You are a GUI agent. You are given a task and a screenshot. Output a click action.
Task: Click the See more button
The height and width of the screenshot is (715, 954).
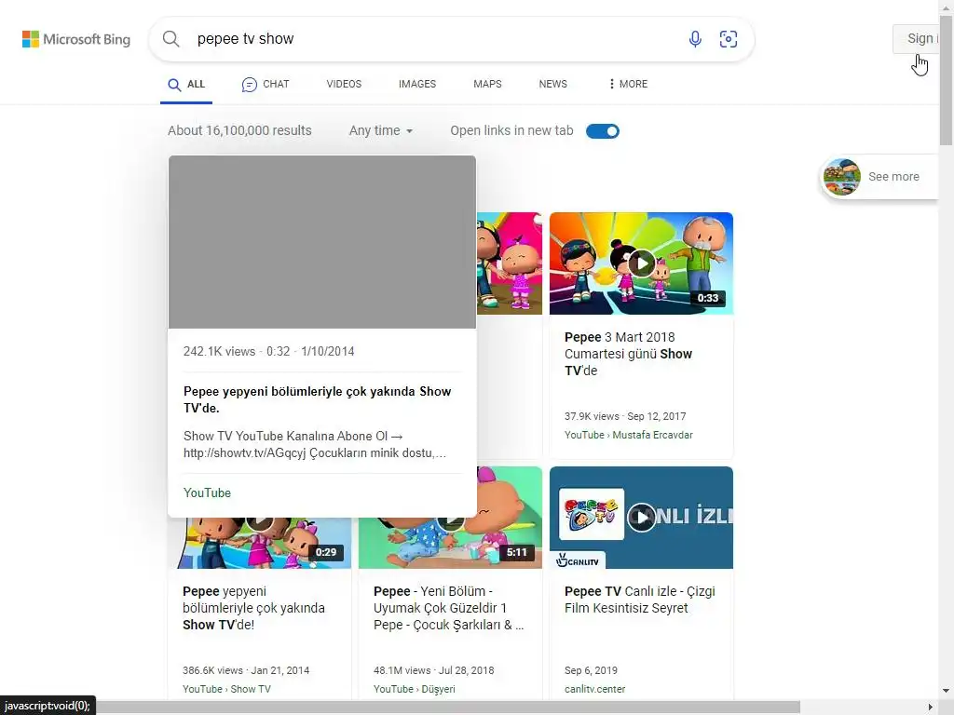click(879, 177)
